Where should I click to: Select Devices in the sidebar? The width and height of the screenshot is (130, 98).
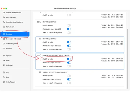coord(15,34)
